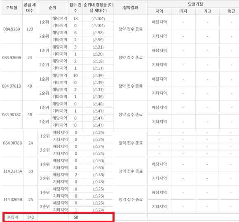The width and height of the screenshot is (239, 222).
Task: Click the (△37) shortfall value
Action: pyautogui.click(x=98, y=90)
